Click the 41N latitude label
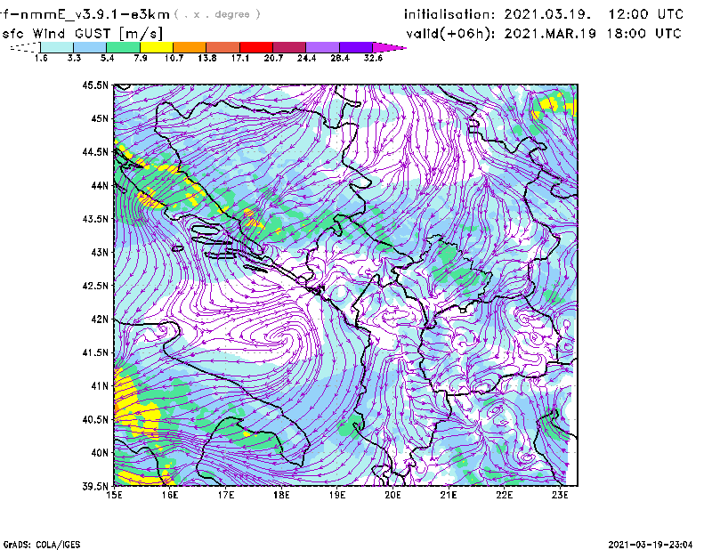This screenshot has height=550, width=712. pyautogui.click(x=100, y=386)
